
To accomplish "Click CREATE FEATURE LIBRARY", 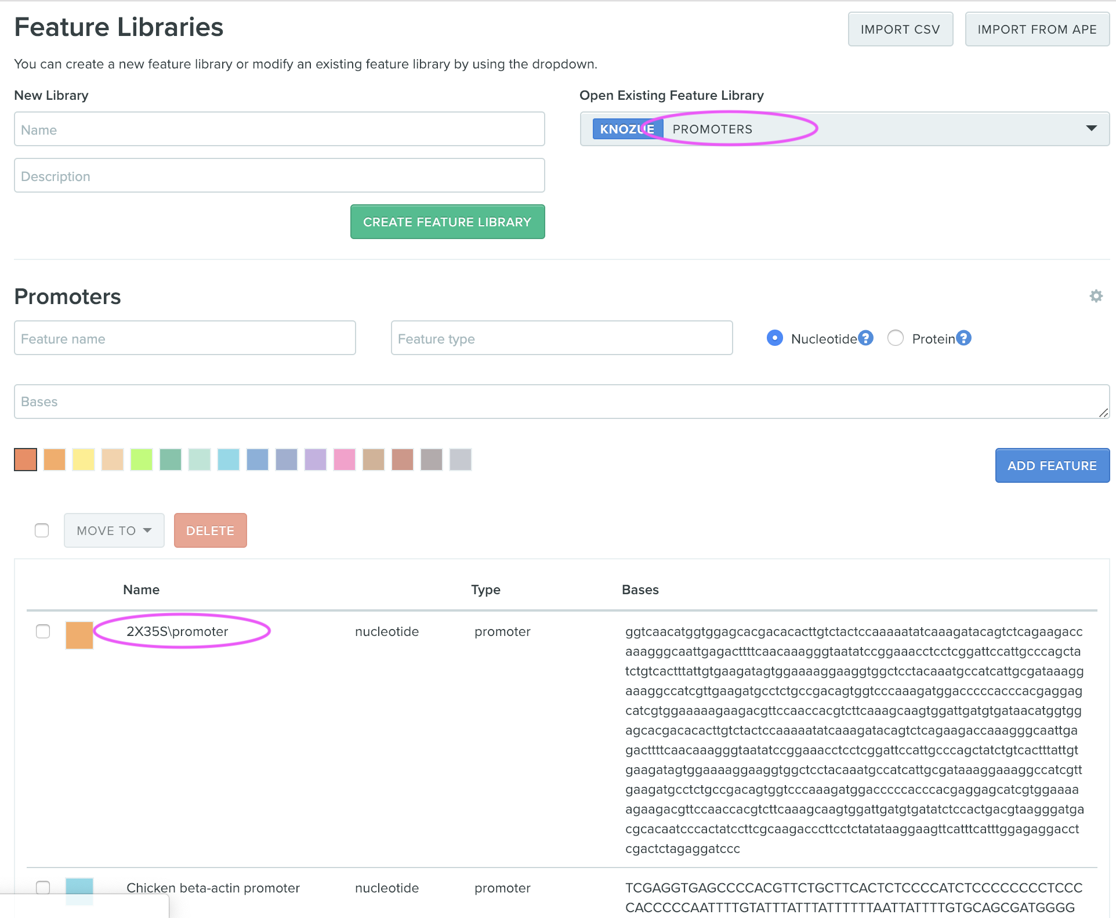I will (x=447, y=221).
